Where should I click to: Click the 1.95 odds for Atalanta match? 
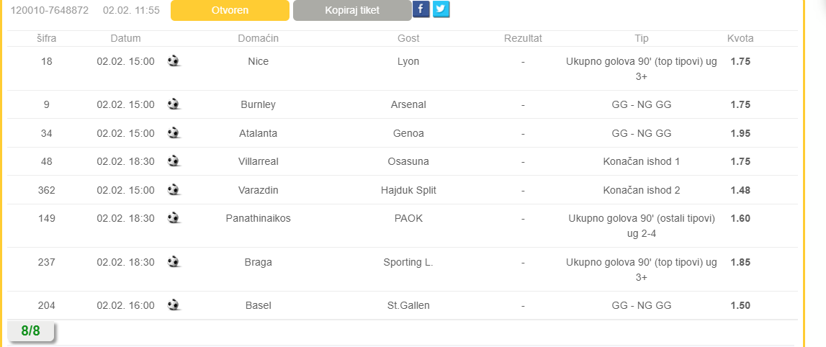[x=740, y=133]
